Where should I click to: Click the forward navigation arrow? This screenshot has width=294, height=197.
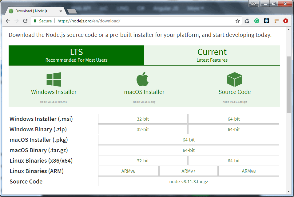pos(17,21)
